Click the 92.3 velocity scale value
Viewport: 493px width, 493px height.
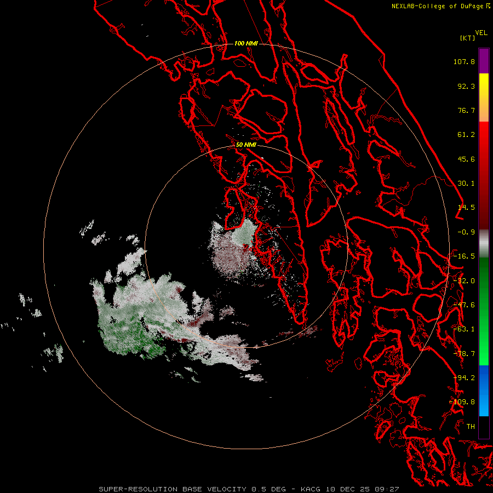point(466,86)
